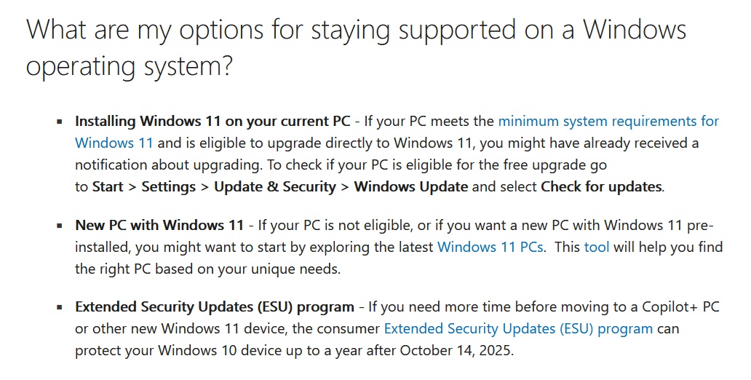The width and height of the screenshot is (751, 380).
Task: Click the bullet marker beside Installing Windows 11
Action: click(x=59, y=122)
